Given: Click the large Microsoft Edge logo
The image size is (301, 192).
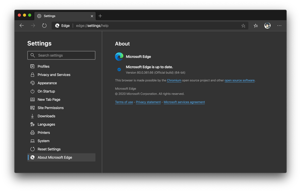Looking at the screenshot, I should coord(119,56).
